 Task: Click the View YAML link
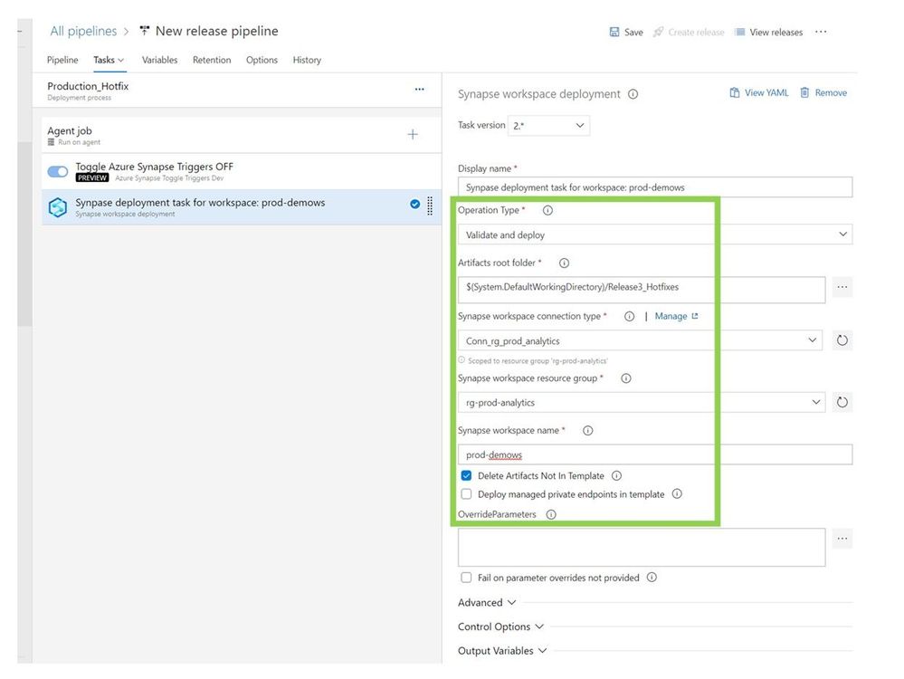[758, 92]
